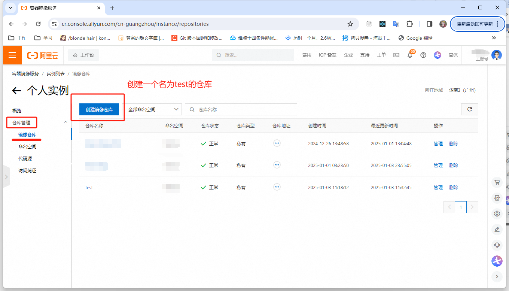Refresh the repository list

(470, 109)
